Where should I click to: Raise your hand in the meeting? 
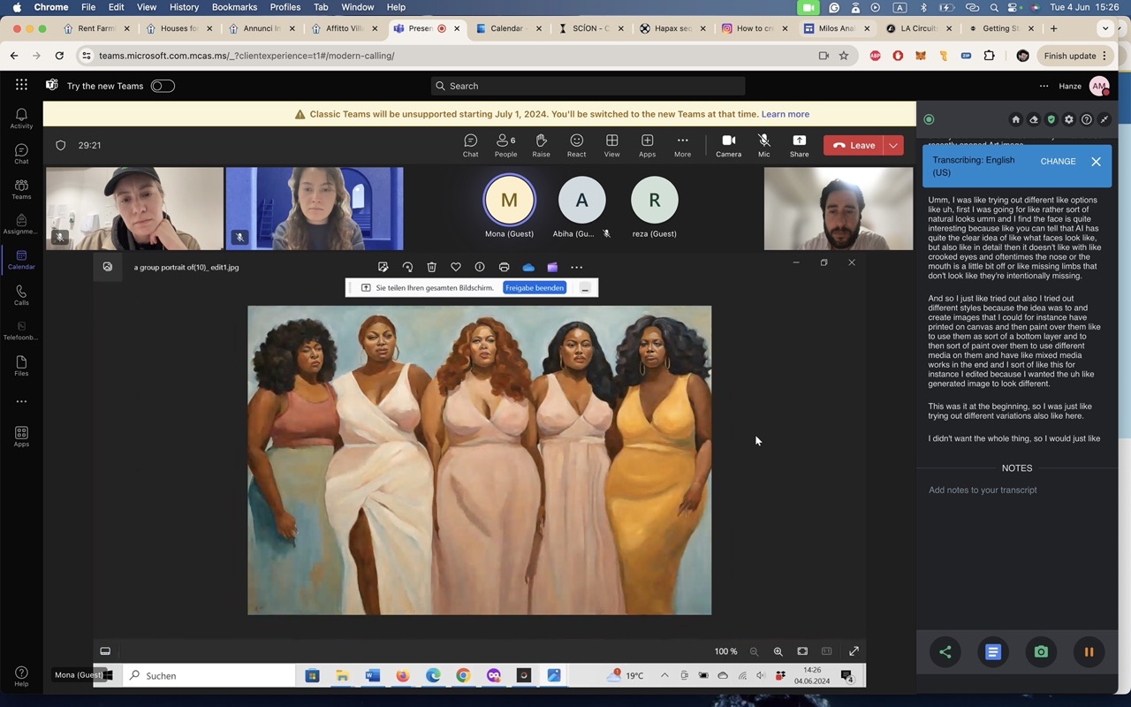pos(541,145)
